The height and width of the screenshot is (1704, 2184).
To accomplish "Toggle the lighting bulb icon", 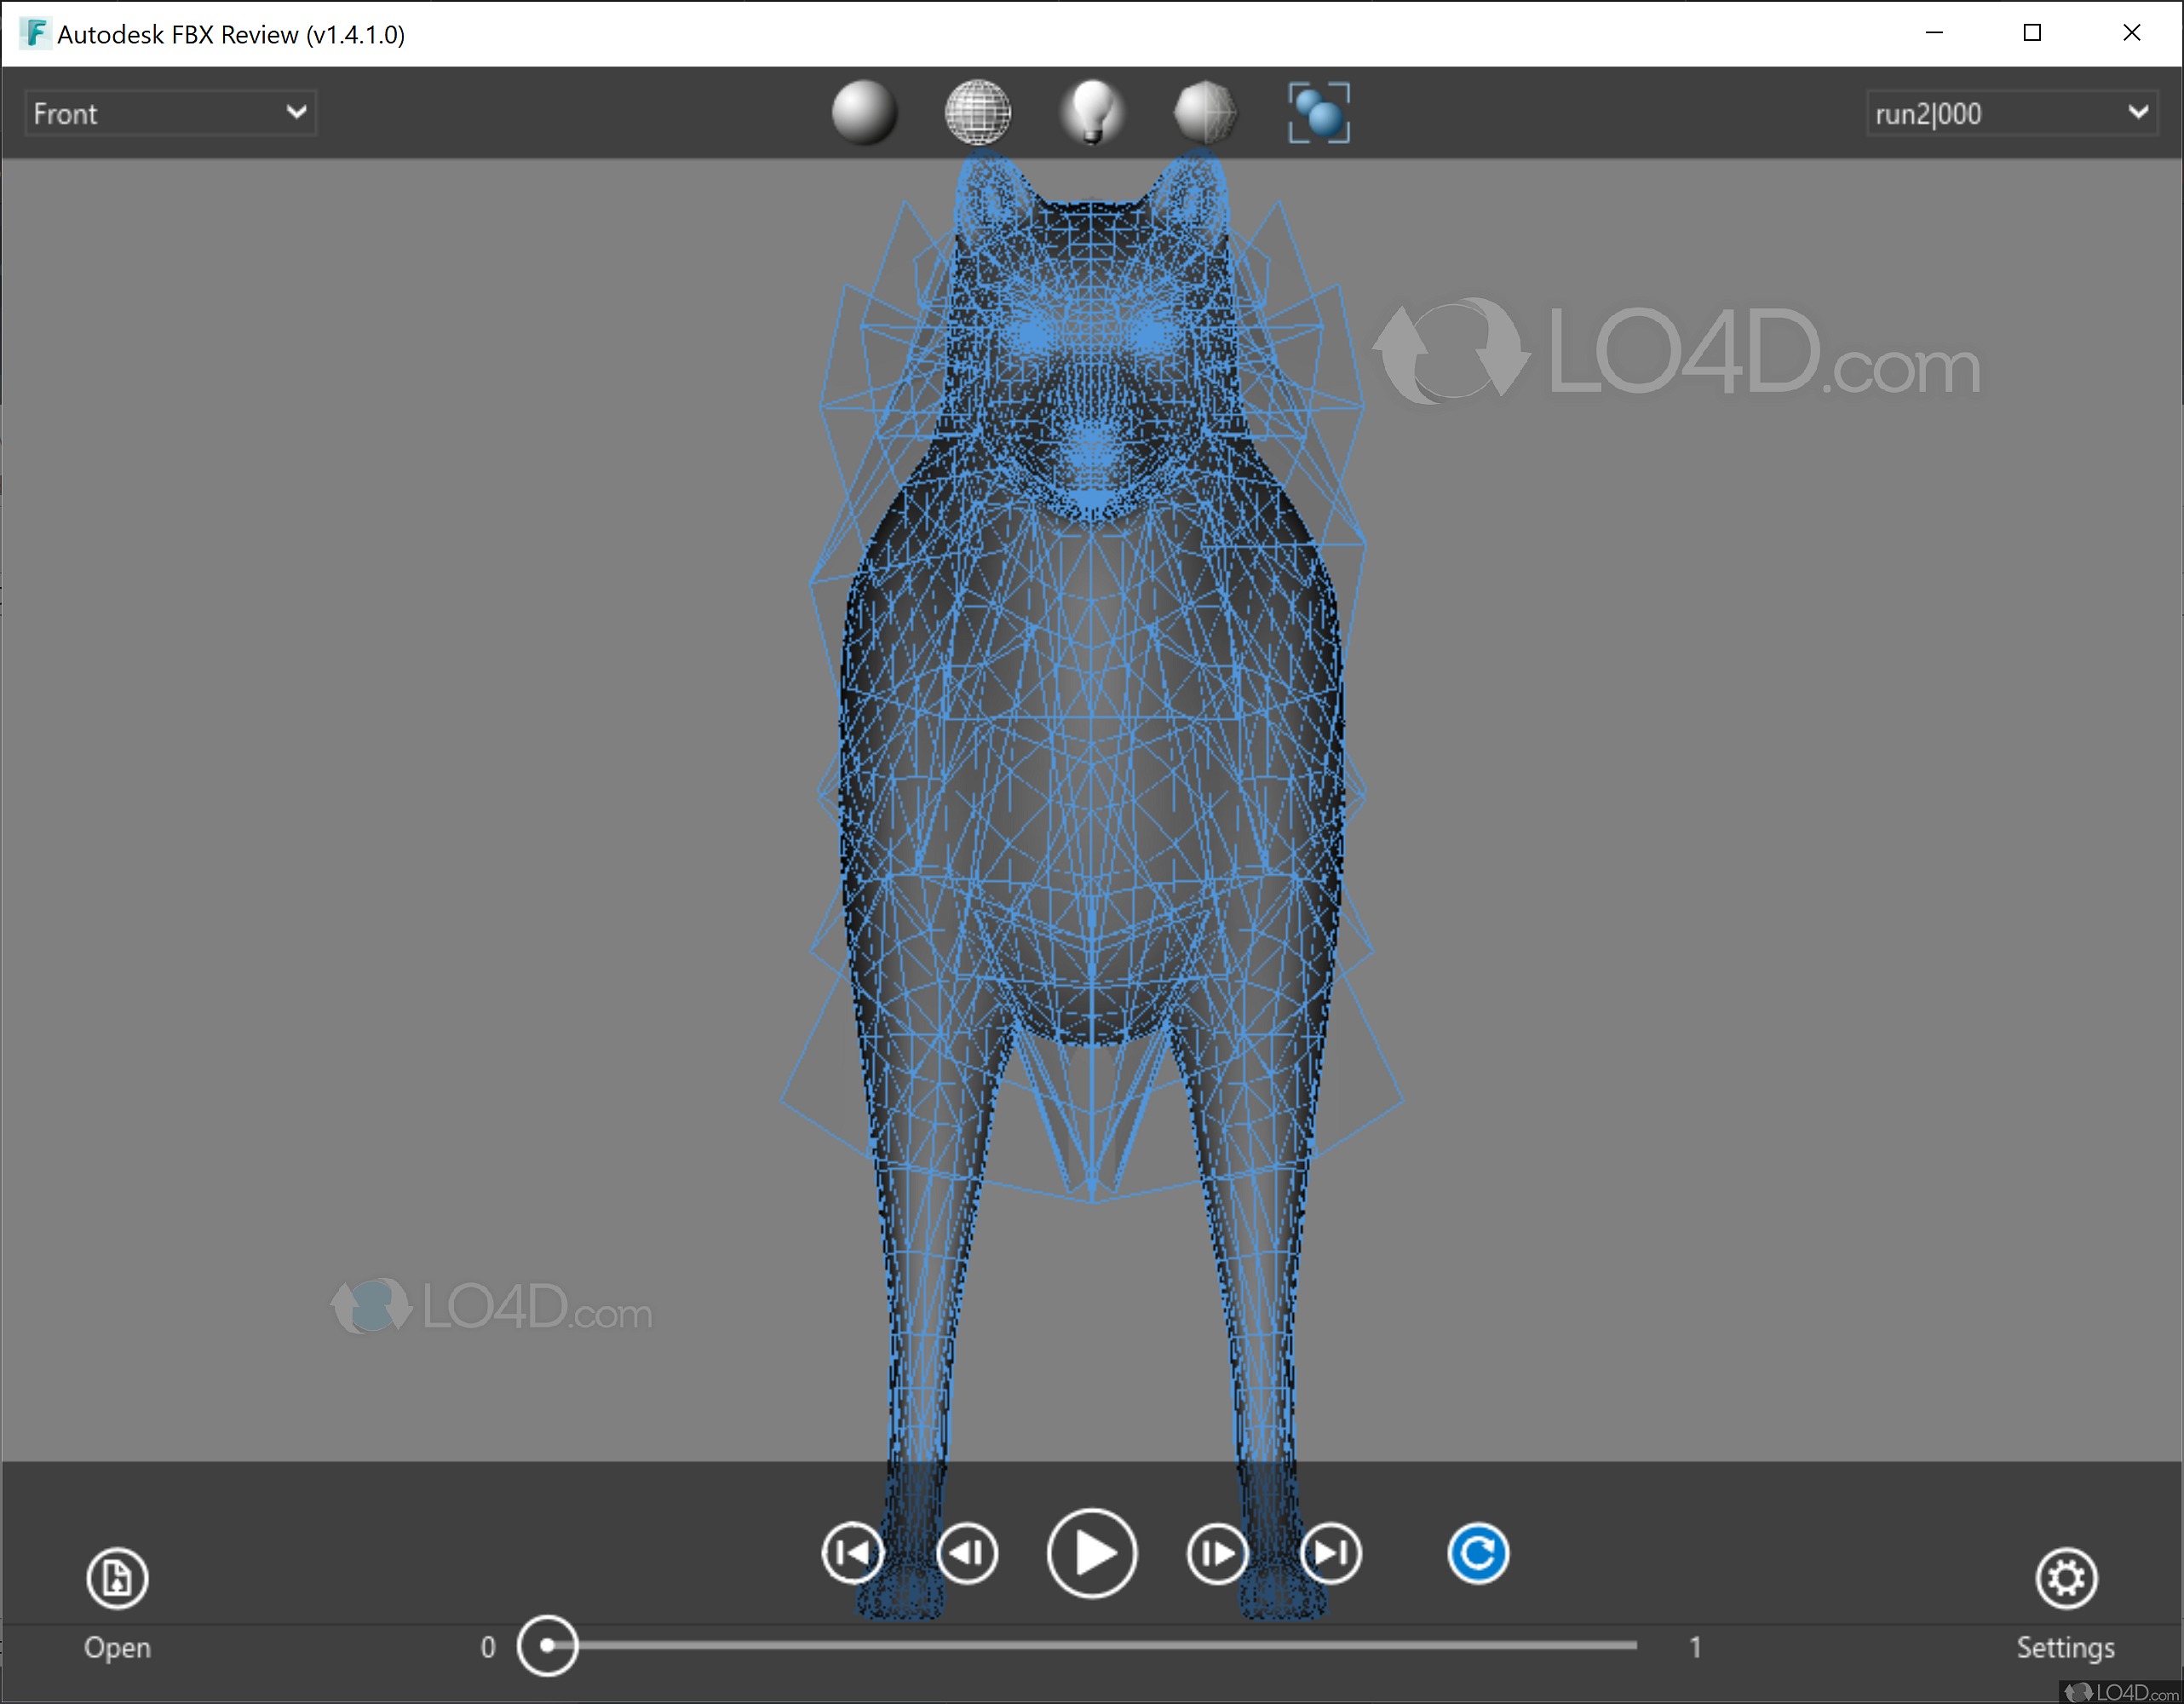I will tap(1092, 112).
